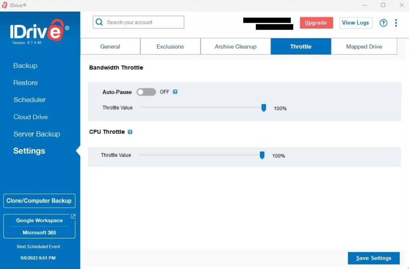Minimize the IDrive window

click(x=365, y=5)
